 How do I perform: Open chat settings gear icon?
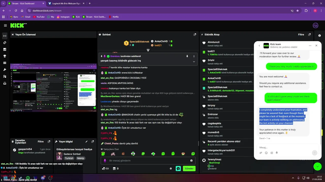tap(171, 169)
